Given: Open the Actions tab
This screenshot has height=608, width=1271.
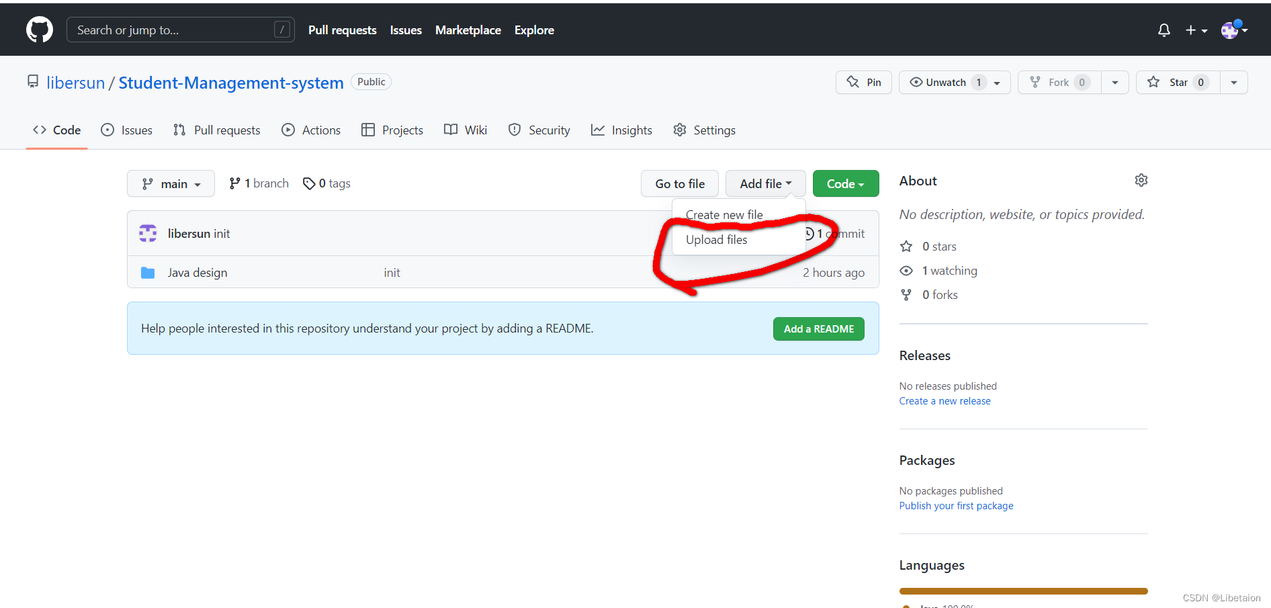Looking at the screenshot, I should [311, 130].
